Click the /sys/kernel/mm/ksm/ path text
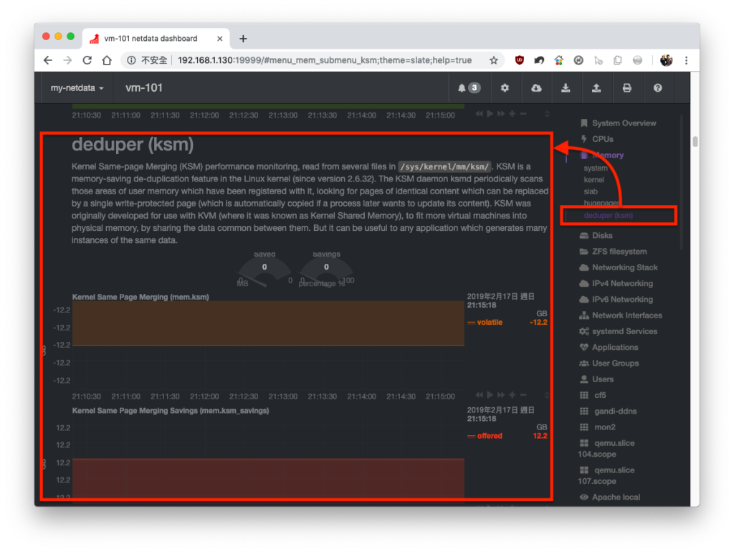The width and height of the screenshot is (734, 552). 444,167
